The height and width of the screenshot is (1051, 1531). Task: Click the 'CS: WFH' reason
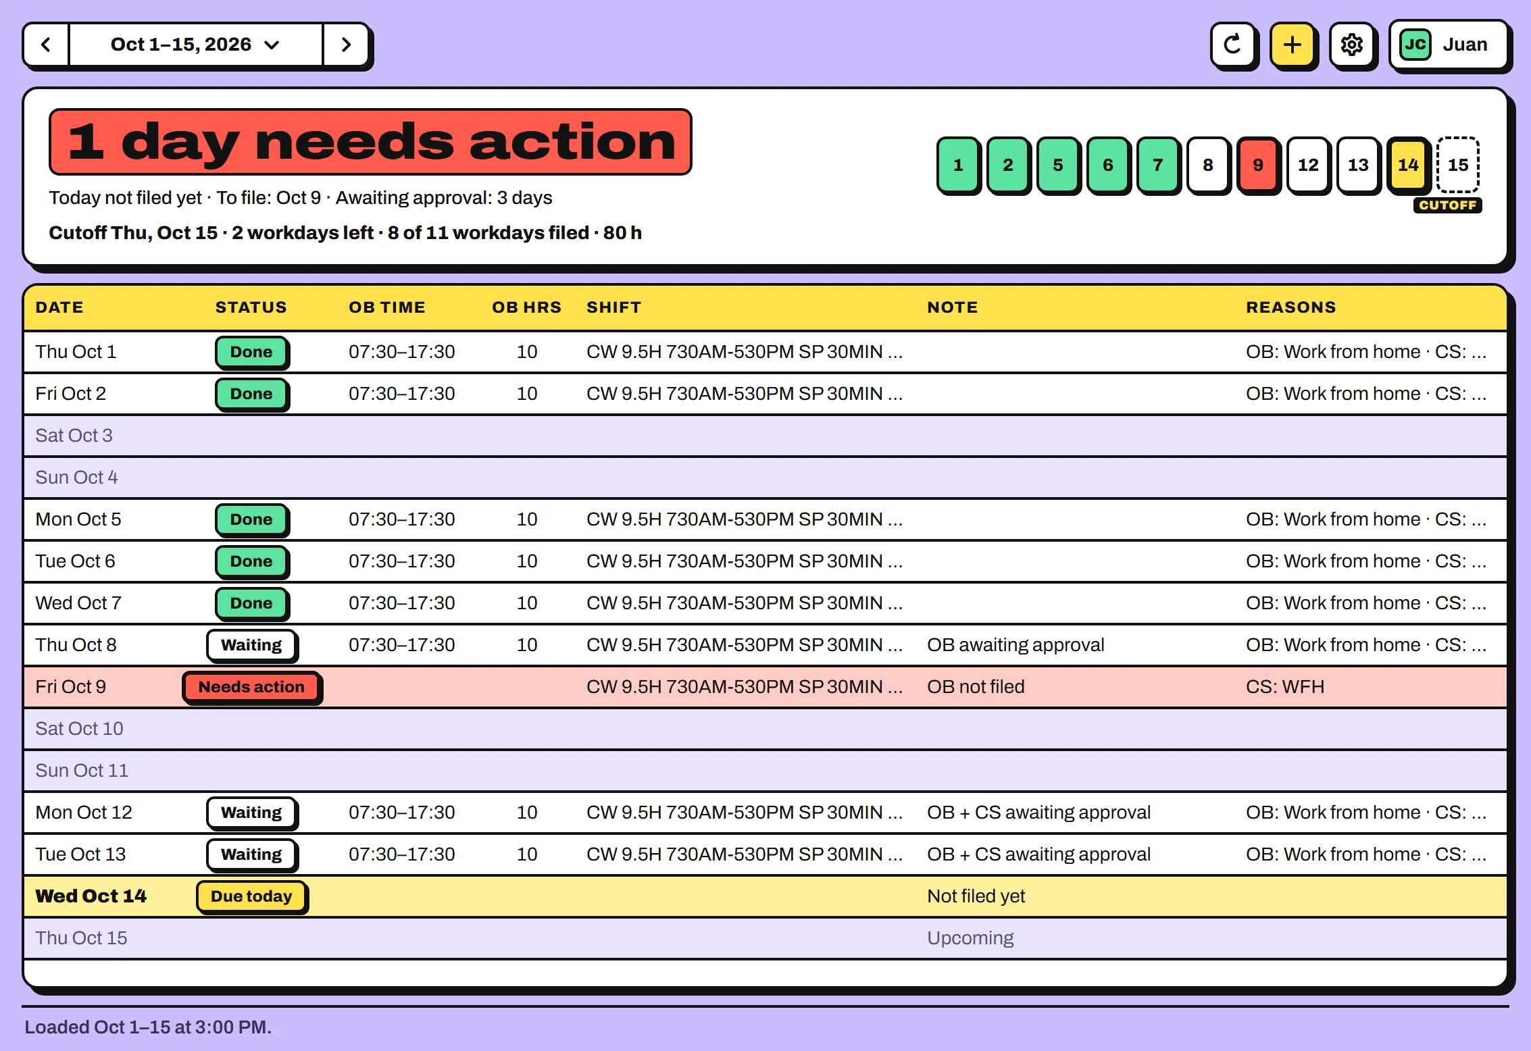pos(1285,687)
